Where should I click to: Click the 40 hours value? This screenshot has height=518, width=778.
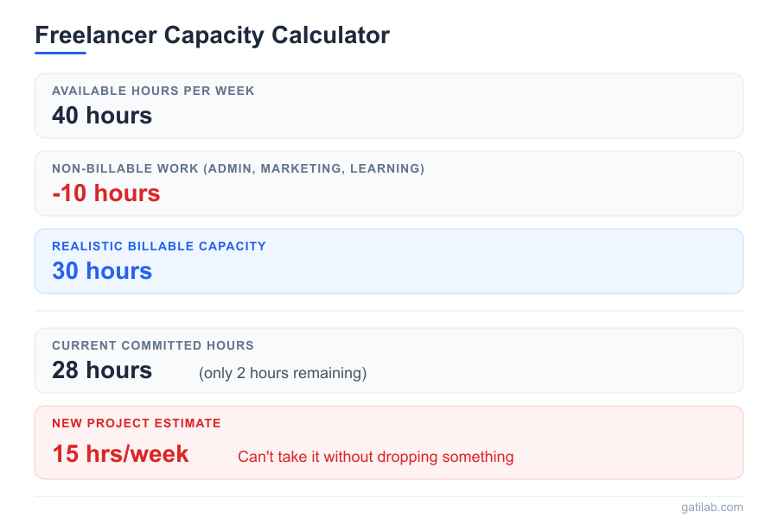coord(102,116)
